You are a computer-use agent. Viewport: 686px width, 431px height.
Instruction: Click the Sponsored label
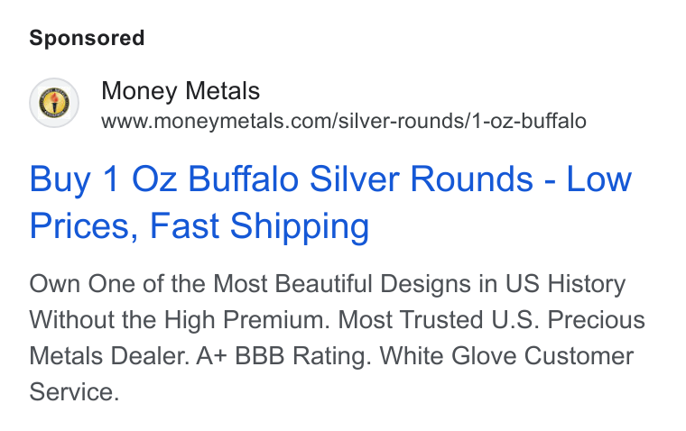point(87,38)
